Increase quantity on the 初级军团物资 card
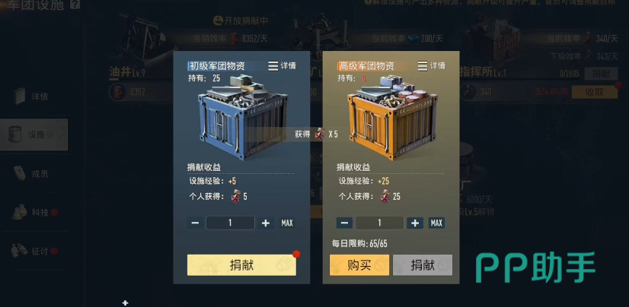The image size is (629, 307). click(266, 223)
